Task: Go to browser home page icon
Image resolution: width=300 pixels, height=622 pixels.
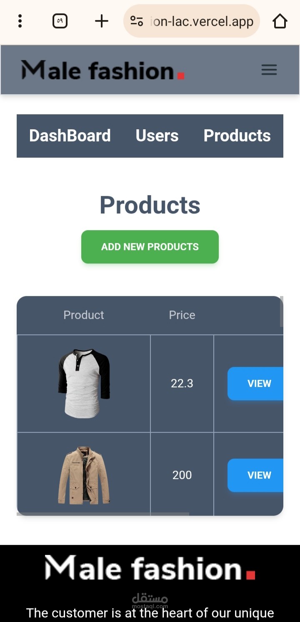Action: 280,21
